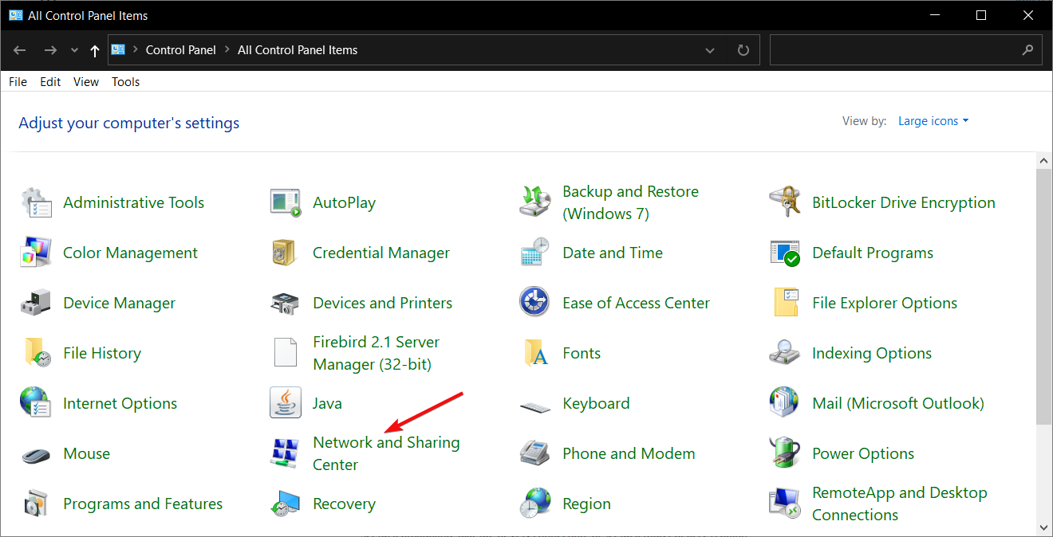
Task: Open the Ease of Access Center icon
Action: [x=534, y=304]
